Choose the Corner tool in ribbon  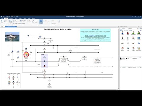(x=36, y=21)
